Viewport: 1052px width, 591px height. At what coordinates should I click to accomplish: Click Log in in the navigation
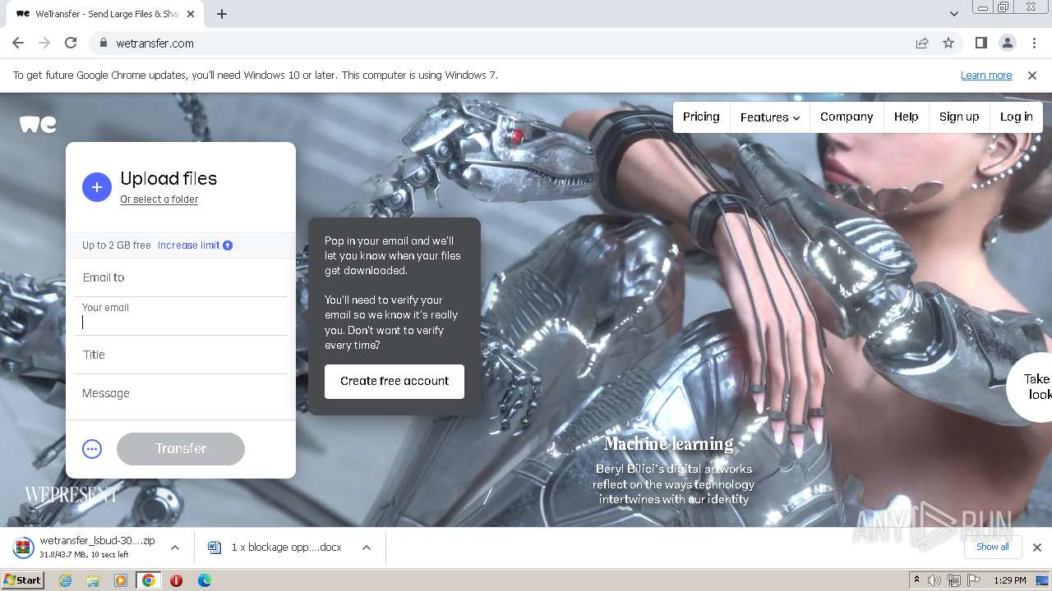click(x=1016, y=117)
